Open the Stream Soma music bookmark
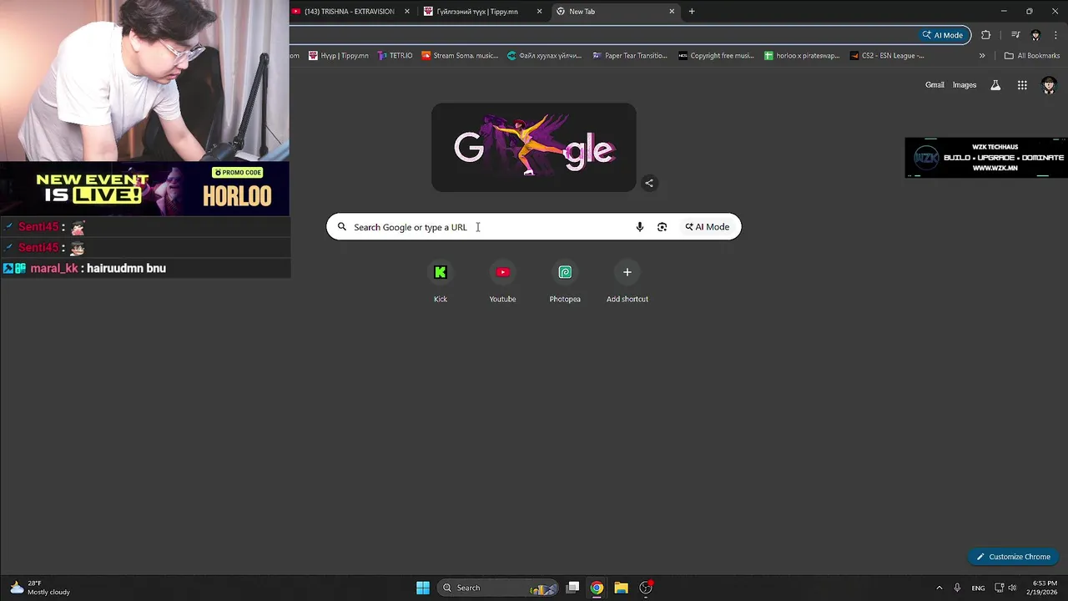The height and width of the screenshot is (601, 1068). tap(460, 56)
